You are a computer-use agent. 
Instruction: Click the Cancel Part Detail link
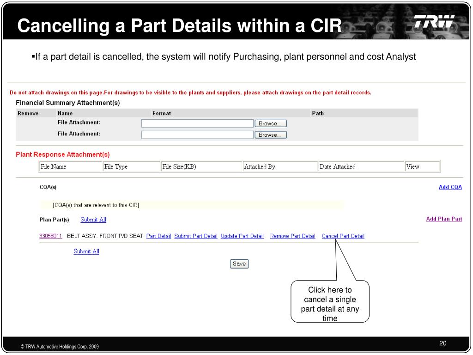(x=343, y=236)
